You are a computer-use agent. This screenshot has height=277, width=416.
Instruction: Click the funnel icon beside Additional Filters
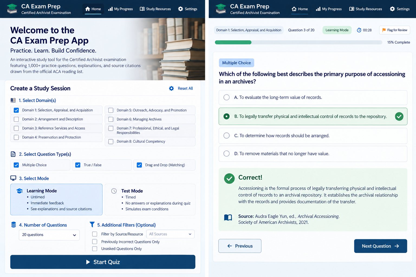click(92, 225)
